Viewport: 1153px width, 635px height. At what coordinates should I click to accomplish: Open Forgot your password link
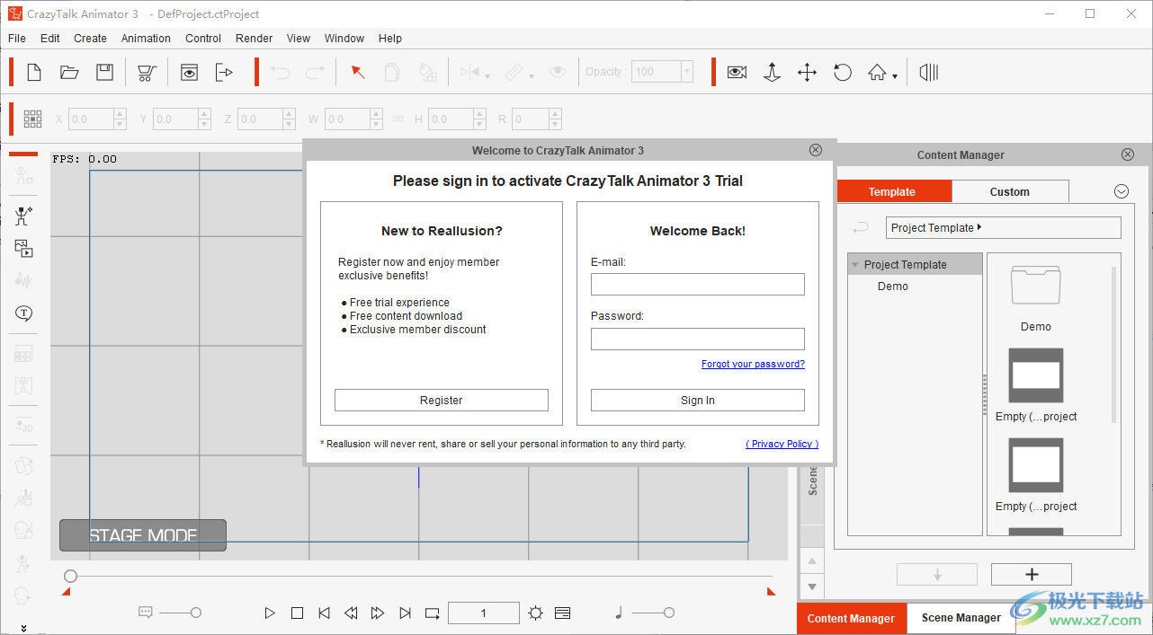[x=754, y=364]
